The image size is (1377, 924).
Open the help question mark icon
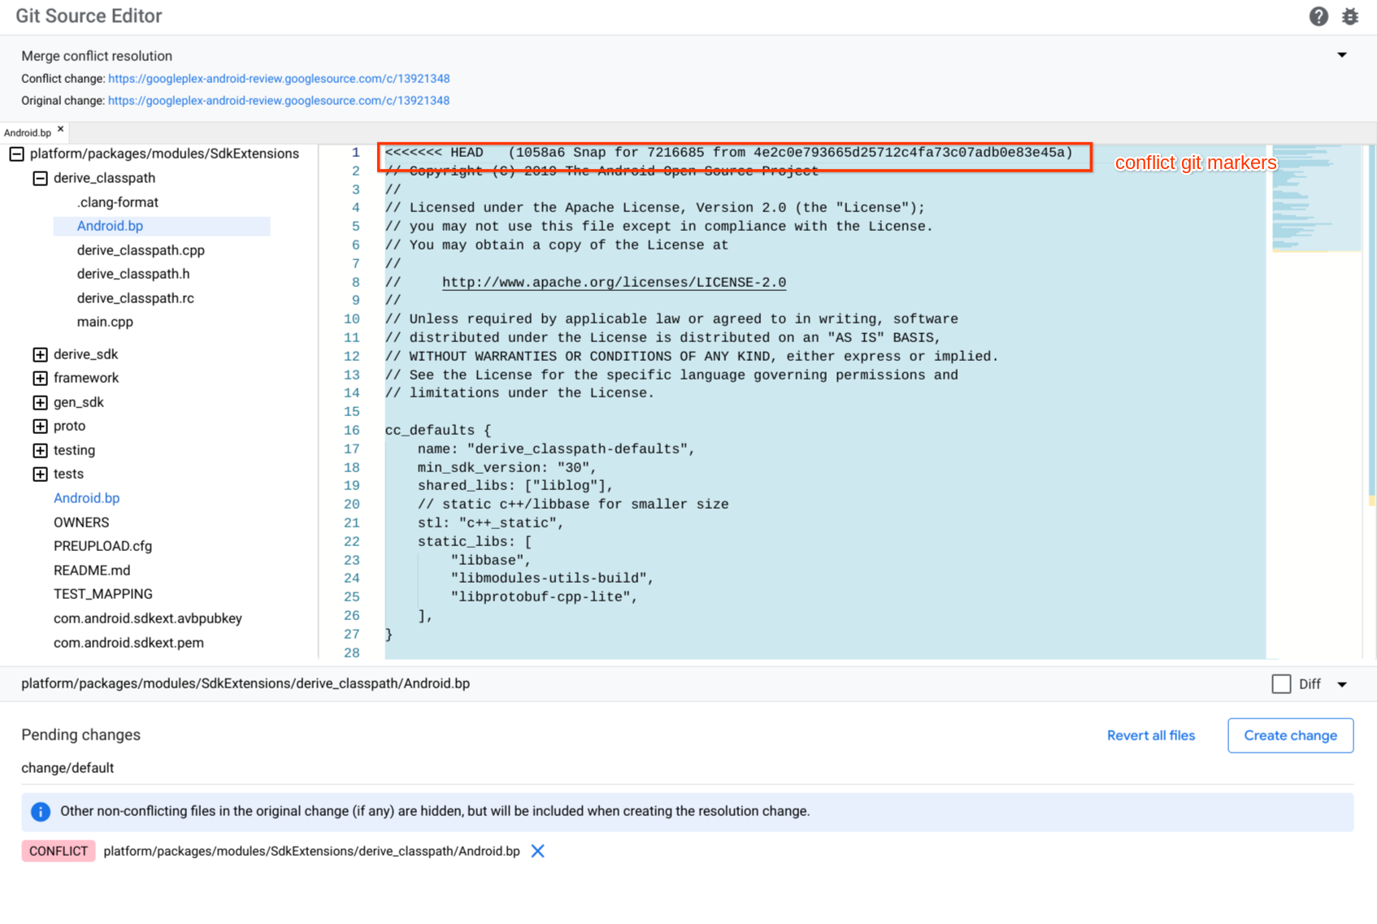pos(1318,16)
